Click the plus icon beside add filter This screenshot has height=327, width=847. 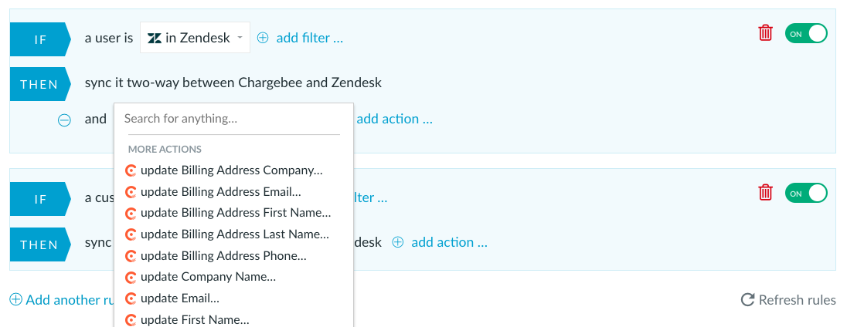263,38
